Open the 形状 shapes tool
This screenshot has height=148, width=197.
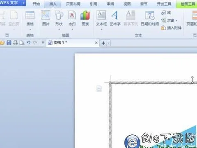click(59, 15)
